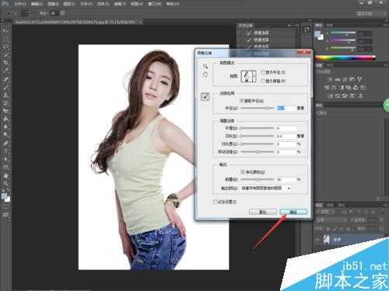The height and width of the screenshot is (291, 389).
Task: Select the Blur tool
Action: pyautogui.click(x=5, y=127)
